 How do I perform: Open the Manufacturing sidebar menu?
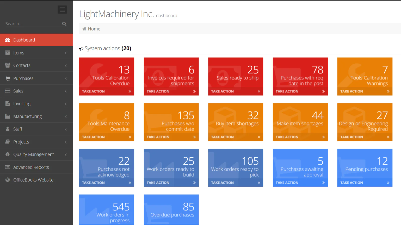(36, 116)
